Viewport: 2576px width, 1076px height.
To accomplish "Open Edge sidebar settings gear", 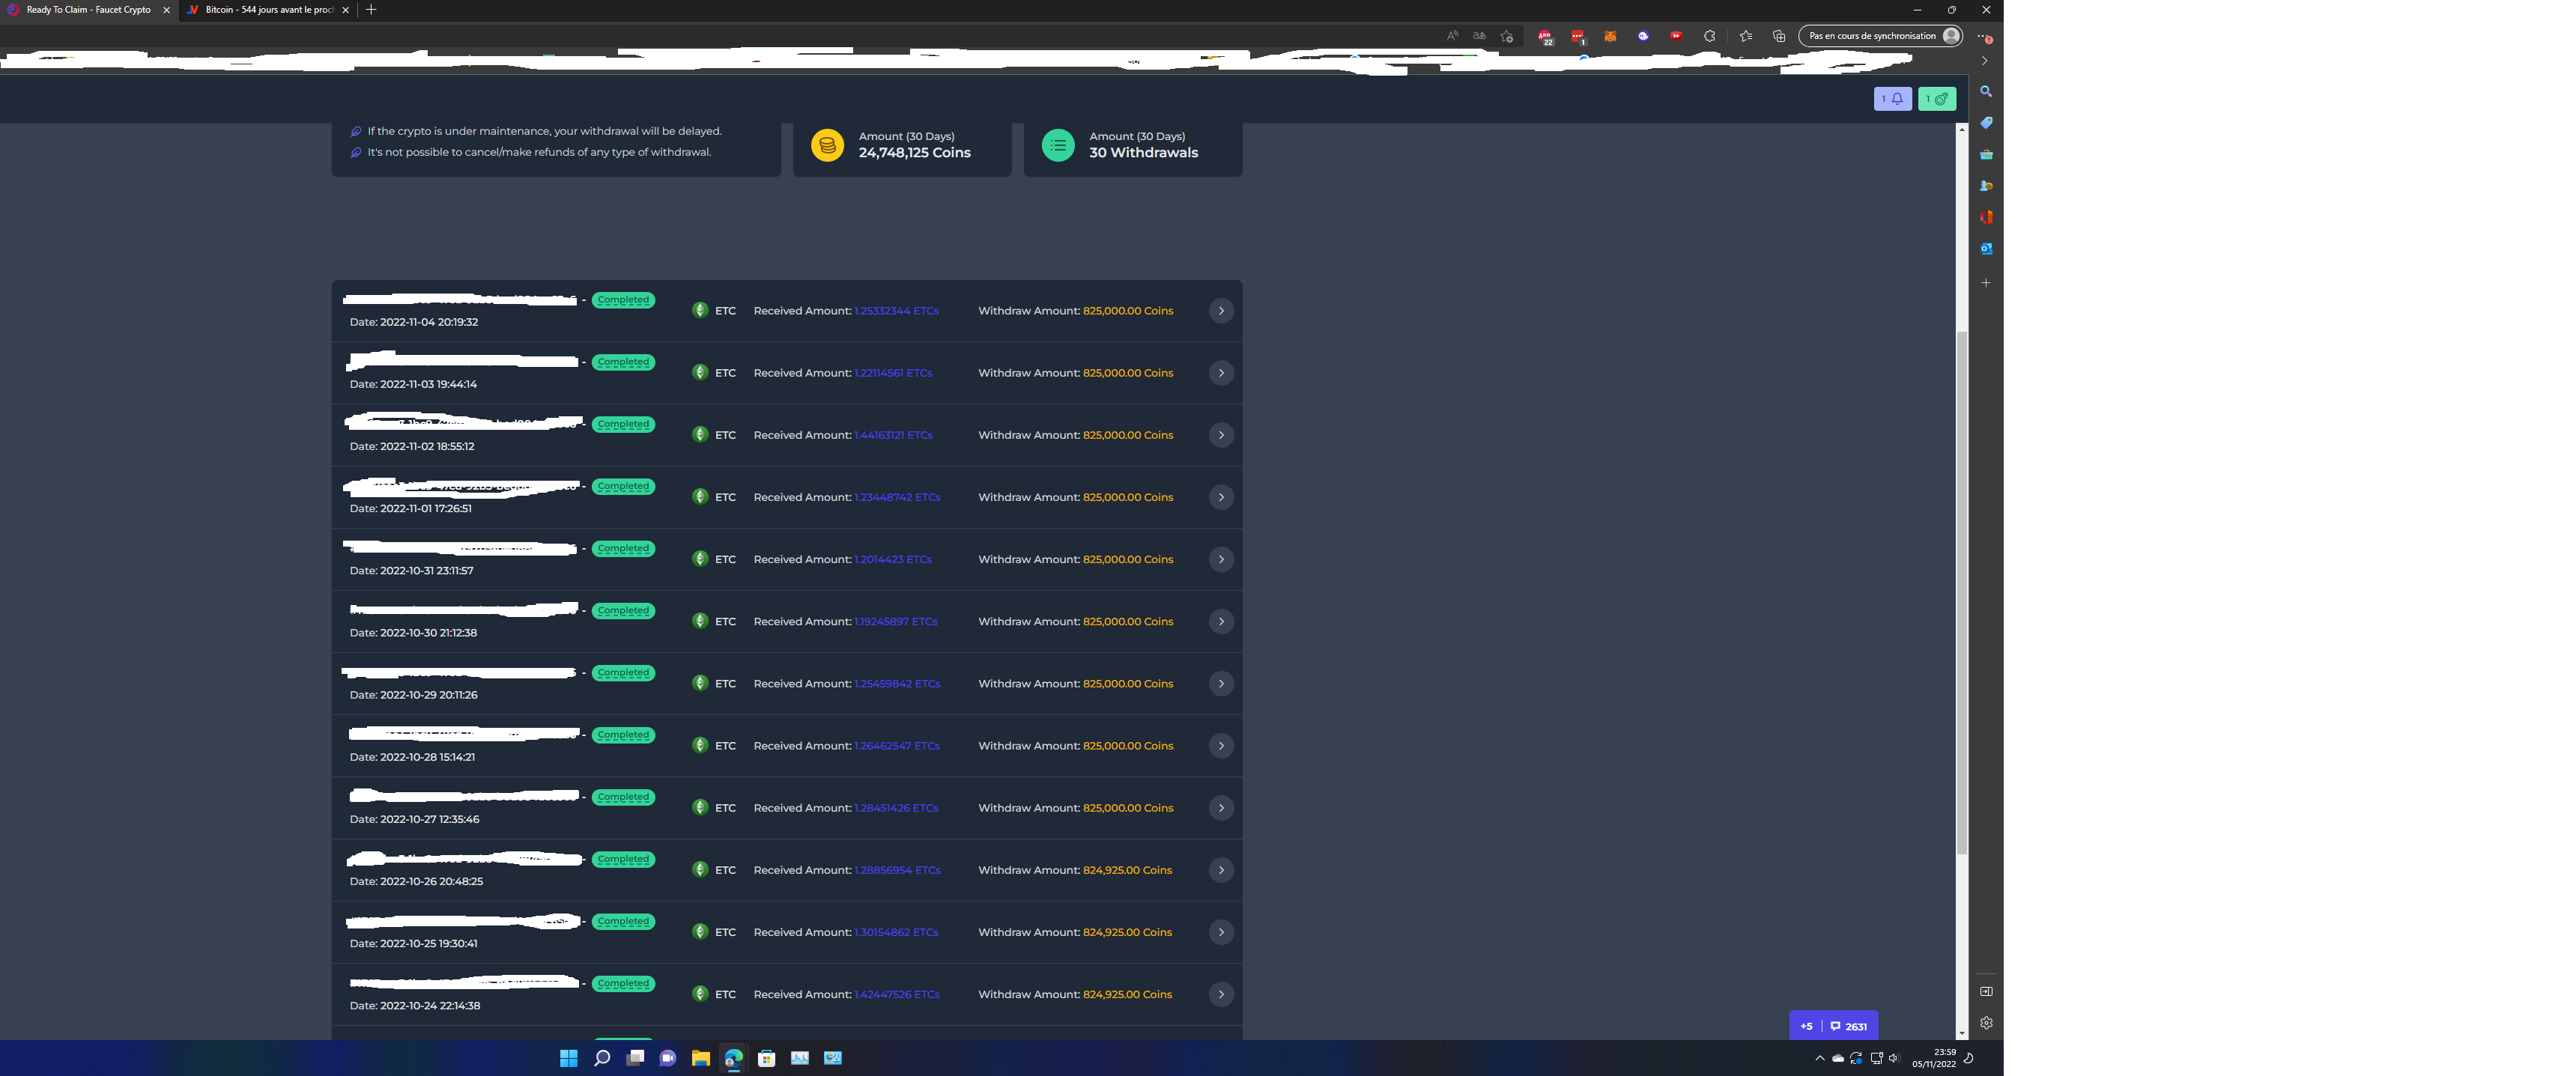I will tap(1986, 1023).
